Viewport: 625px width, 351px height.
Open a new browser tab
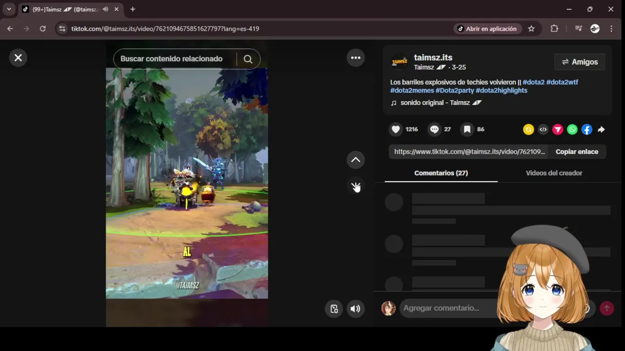(x=133, y=9)
